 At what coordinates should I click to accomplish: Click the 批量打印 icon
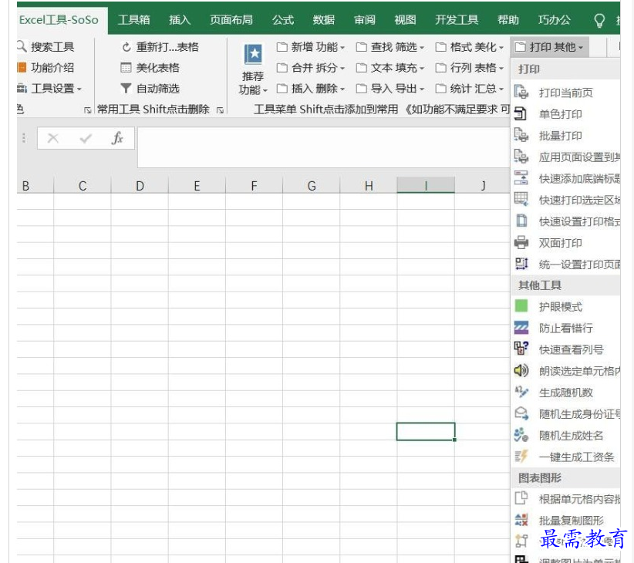(521, 136)
